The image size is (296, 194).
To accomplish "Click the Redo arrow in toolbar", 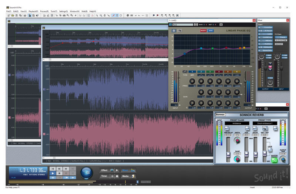I will pyautogui.click(x=48, y=16).
